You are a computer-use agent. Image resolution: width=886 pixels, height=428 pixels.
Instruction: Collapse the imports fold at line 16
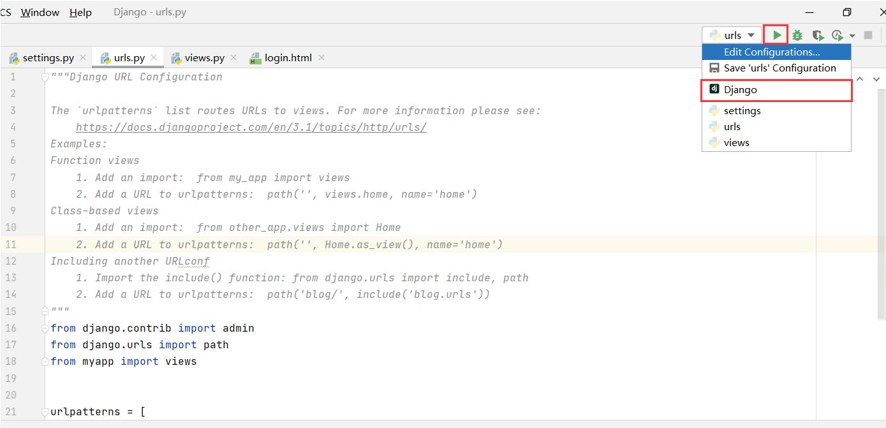pyautogui.click(x=45, y=328)
